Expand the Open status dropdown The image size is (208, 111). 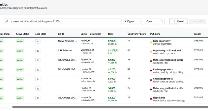click(155, 21)
